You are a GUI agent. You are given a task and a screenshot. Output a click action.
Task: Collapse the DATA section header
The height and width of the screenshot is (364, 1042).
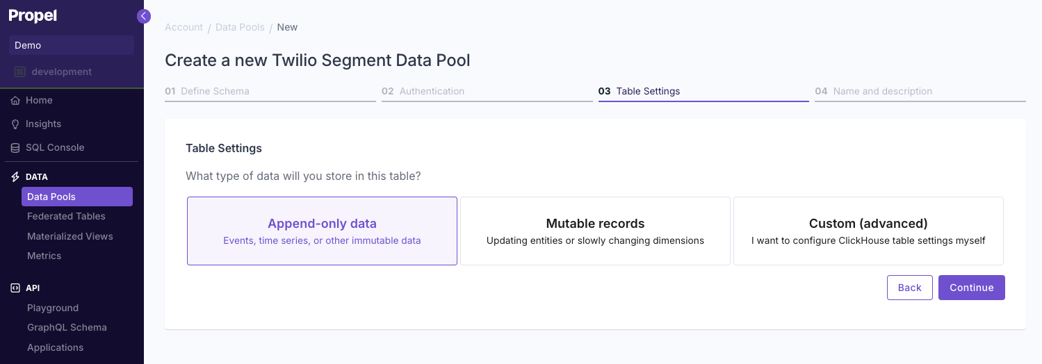click(x=37, y=177)
